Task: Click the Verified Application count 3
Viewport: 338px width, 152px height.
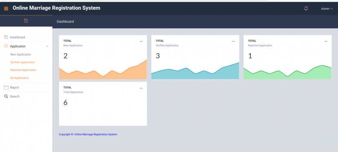Action: (x=158, y=56)
